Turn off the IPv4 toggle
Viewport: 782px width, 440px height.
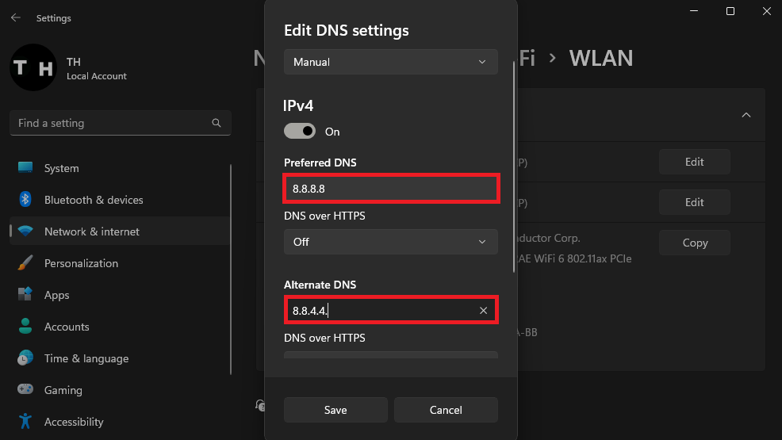coord(300,132)
